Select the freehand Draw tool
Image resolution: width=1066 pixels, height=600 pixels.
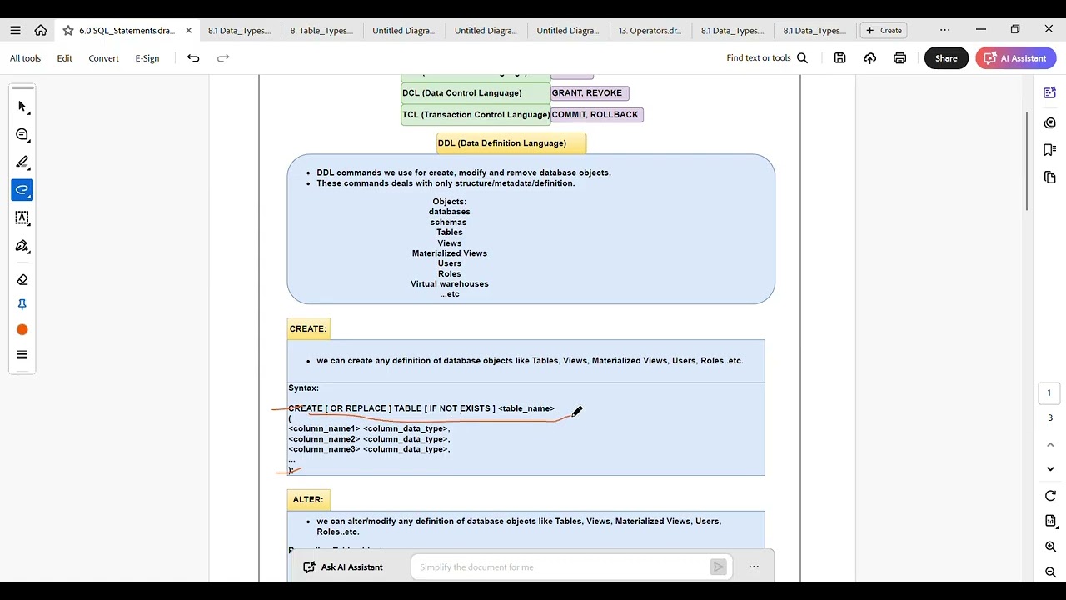coord(22,190)
